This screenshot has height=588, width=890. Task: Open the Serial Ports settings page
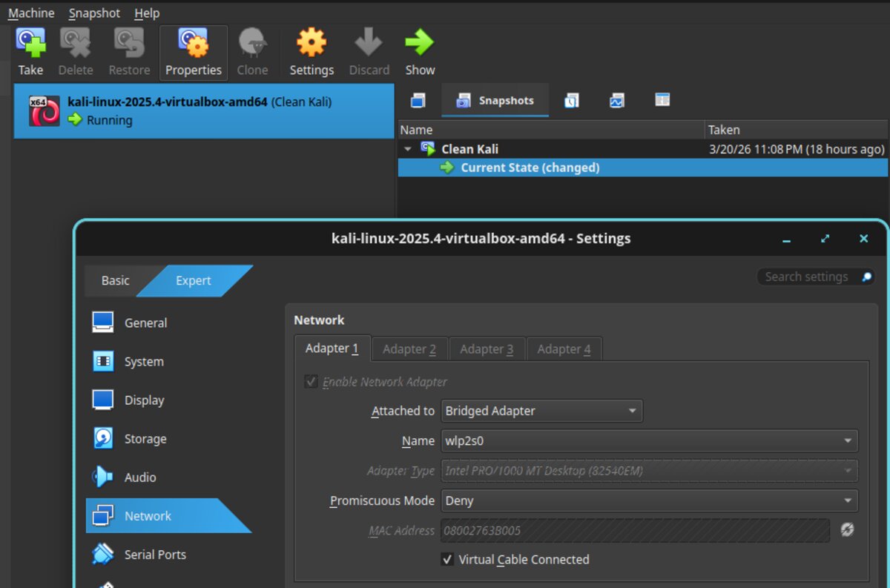[155, 554]
